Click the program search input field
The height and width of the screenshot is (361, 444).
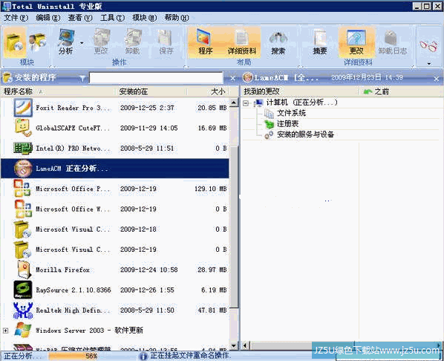(x=156, y=78)
